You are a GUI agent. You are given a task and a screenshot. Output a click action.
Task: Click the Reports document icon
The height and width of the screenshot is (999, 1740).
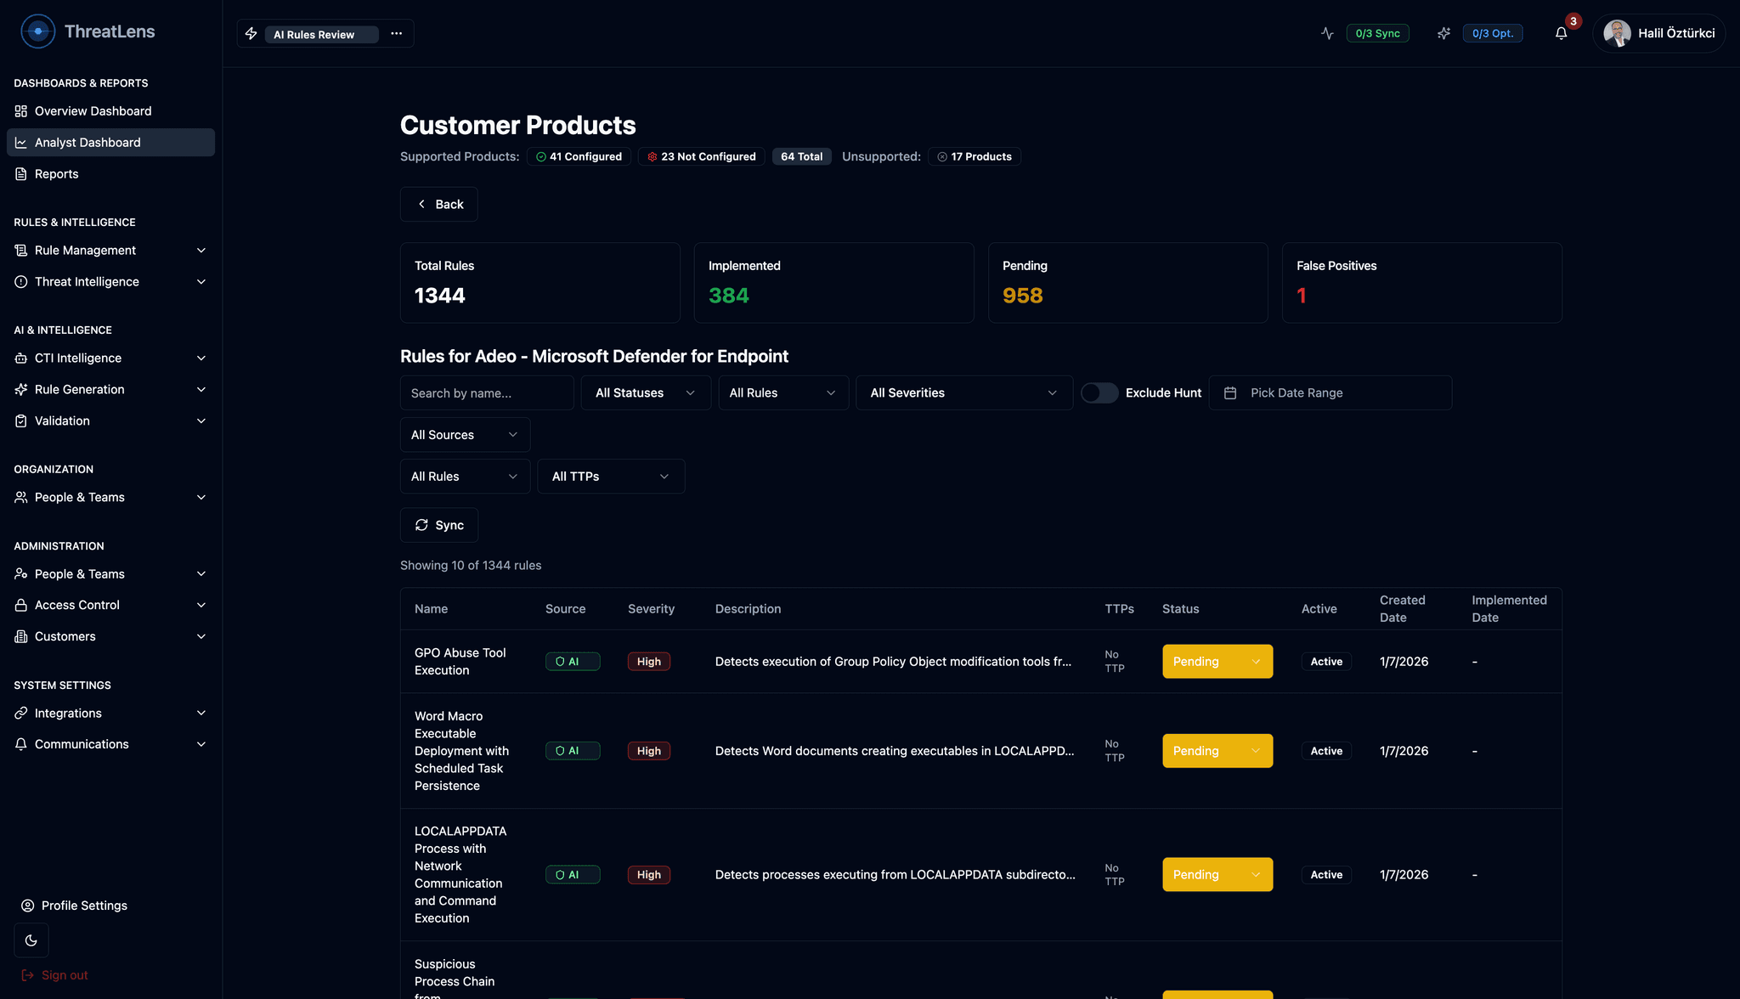tap(21, 174)
